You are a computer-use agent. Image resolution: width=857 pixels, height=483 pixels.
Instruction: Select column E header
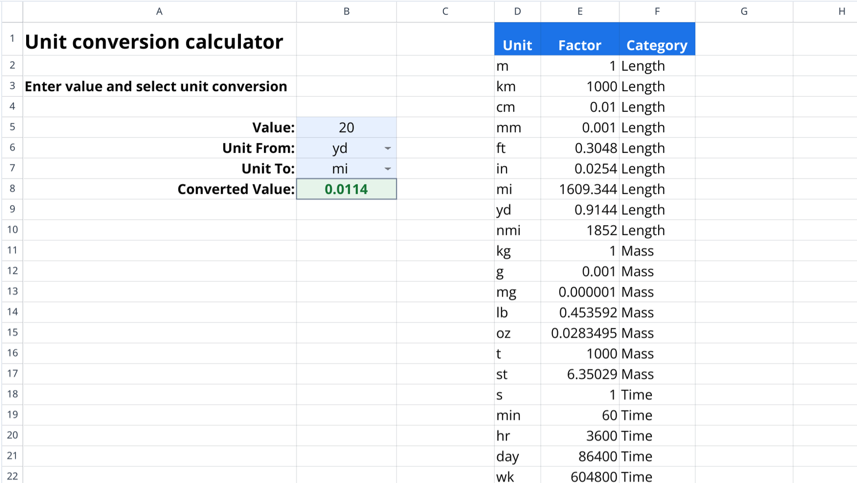point(580,11)
